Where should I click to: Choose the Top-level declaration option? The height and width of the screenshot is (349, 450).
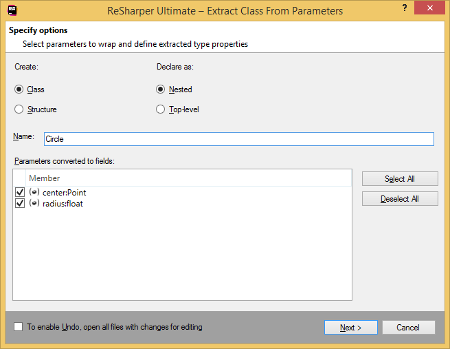coord(161,109)
